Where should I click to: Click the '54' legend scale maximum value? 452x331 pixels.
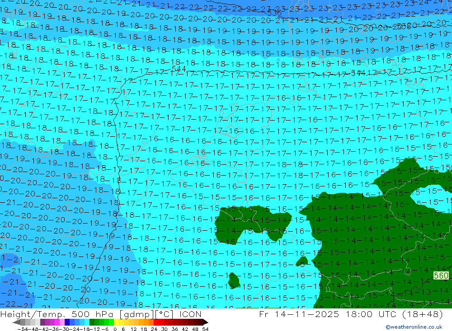coord(205,329)
